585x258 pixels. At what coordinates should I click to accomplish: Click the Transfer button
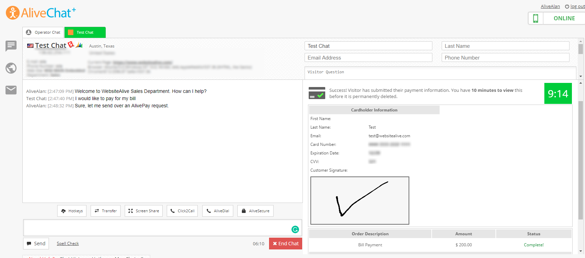(106, 211)
